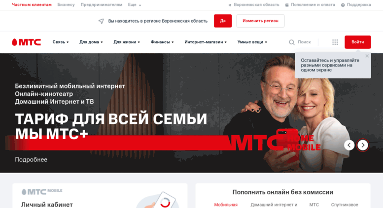This screenshot has width=383, height=208.
Task: Open the Интернет-магазин menu
Action: (x=206, y=42)
